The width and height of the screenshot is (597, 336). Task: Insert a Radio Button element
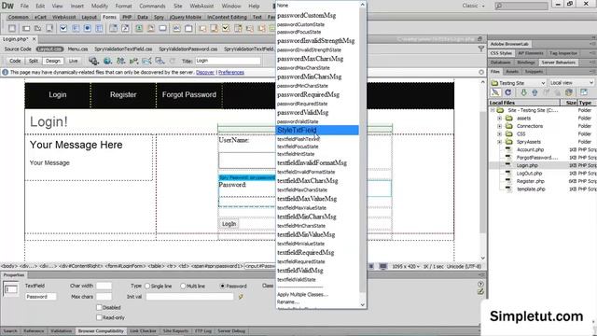(x=87, y=29)
